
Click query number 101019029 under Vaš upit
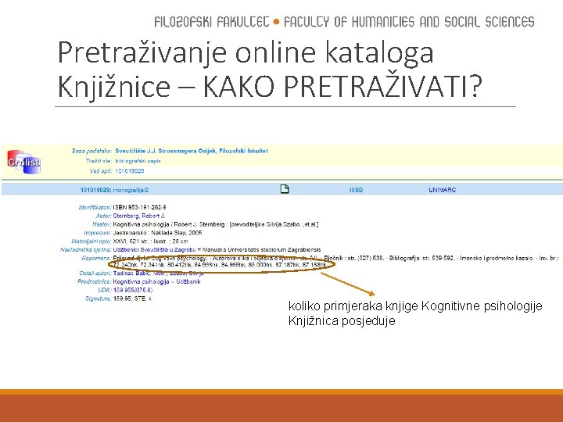click(x=129, y=171)
